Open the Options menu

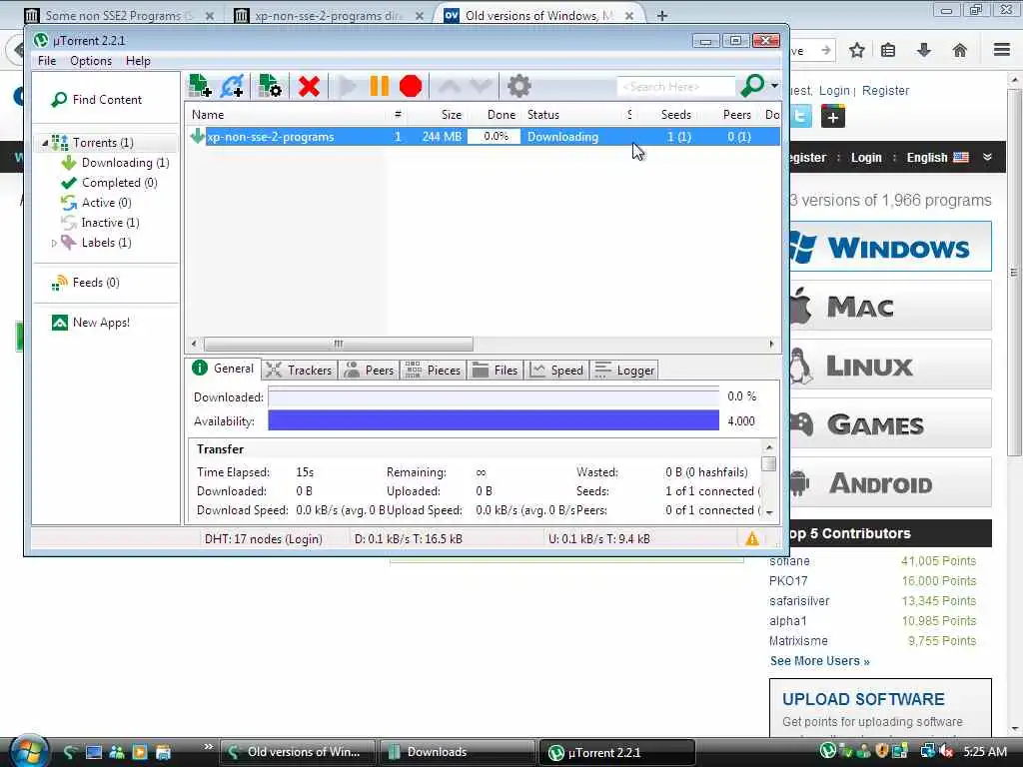[x=91, y=61]
